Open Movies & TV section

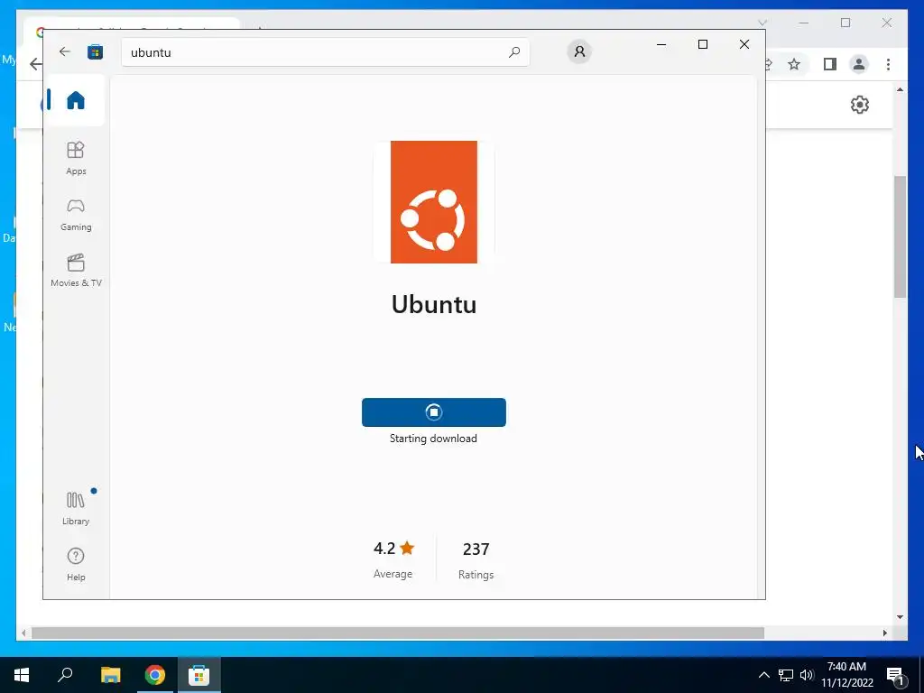pyautogui.click(x=76, y=271)
